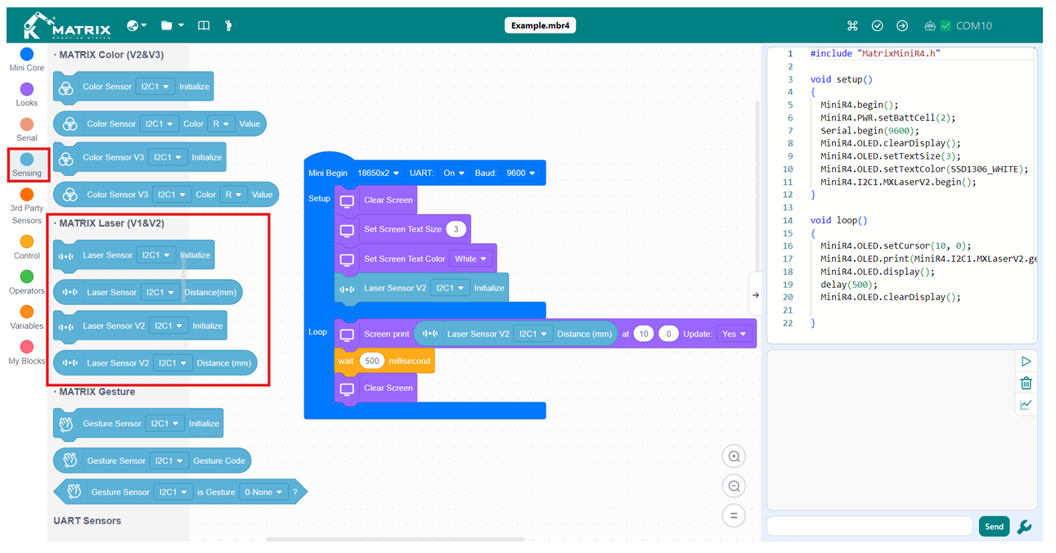Click the Screen print block monitor icon
The height and width of the screenshot is (553, 1056).
(348, 334)
